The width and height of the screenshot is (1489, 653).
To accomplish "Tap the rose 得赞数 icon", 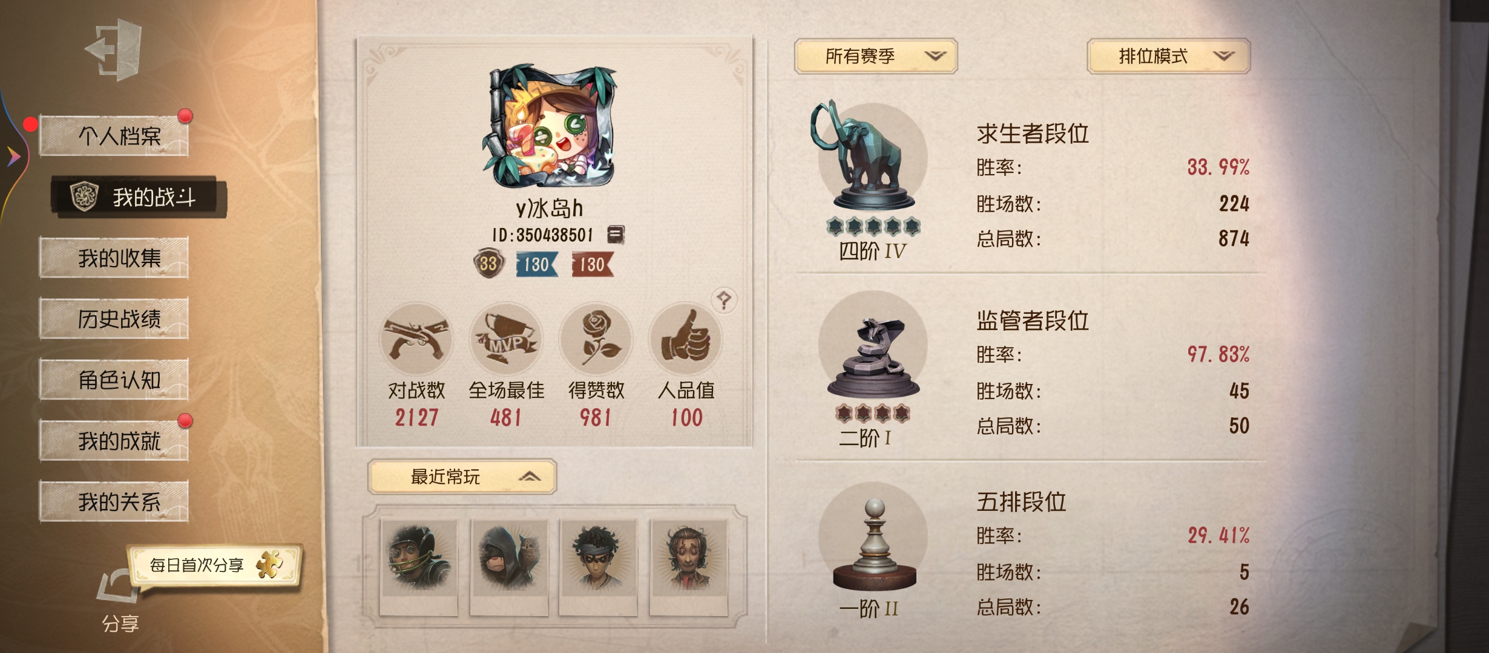I will point(596,339).
